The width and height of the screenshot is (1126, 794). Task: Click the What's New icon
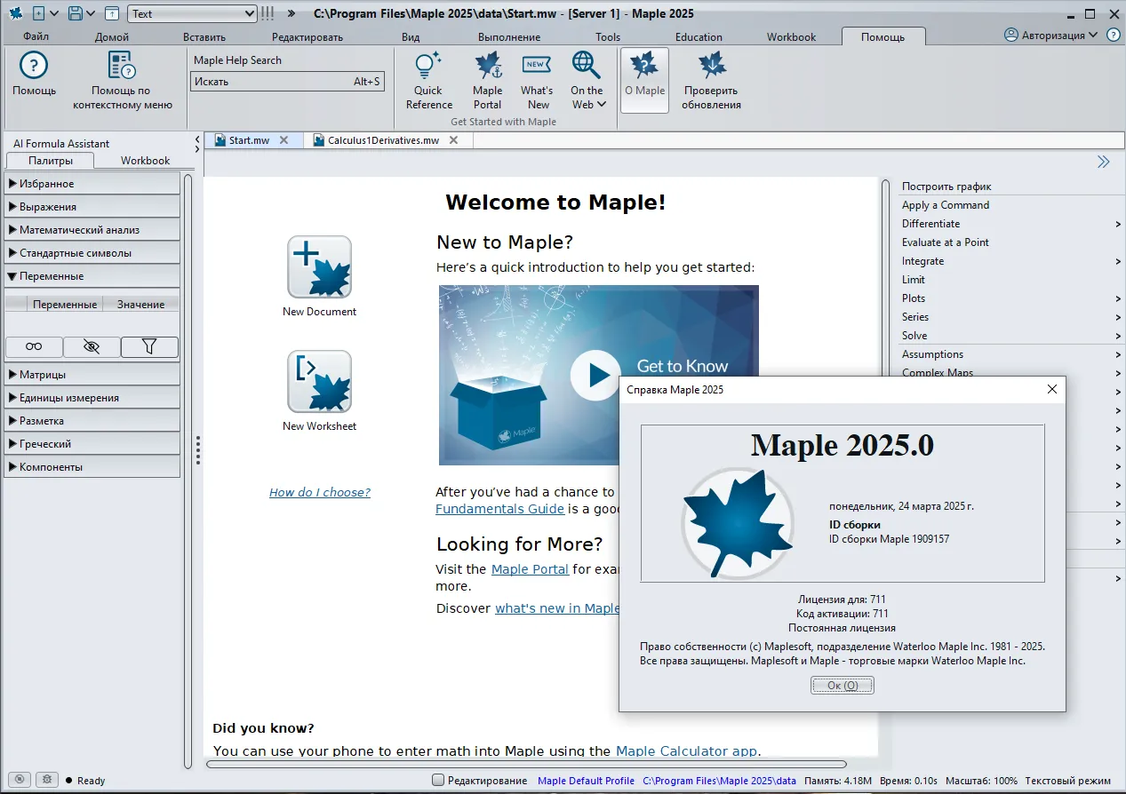click(x=536, y=65)
